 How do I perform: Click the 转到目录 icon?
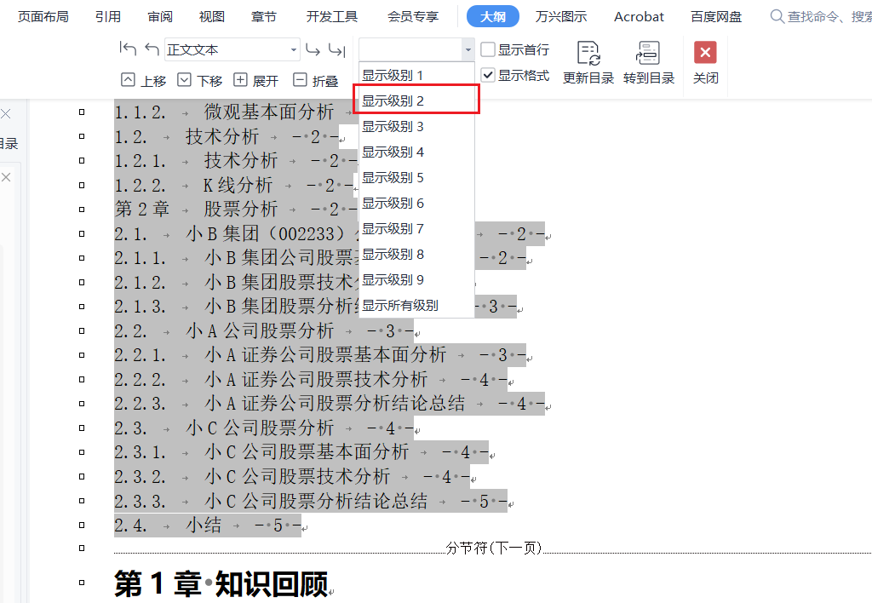648,54
